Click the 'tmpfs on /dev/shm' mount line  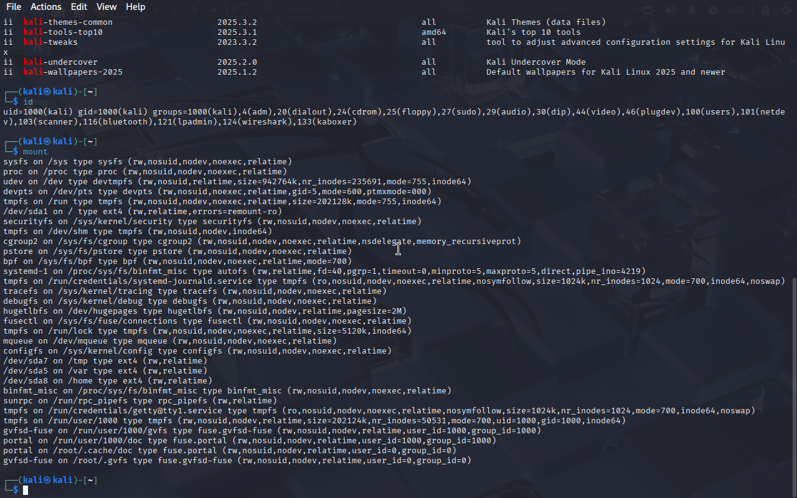click(138, 232)
